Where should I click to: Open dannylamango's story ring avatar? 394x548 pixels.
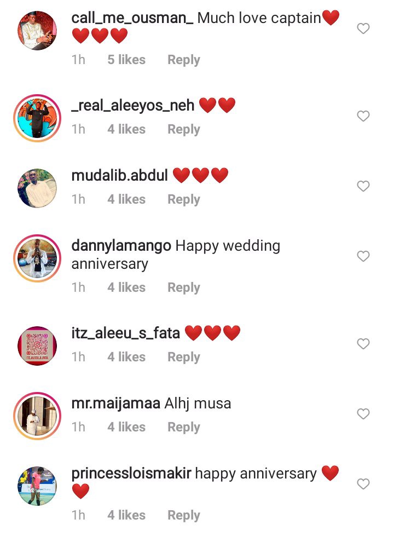(x=37, y=258)
